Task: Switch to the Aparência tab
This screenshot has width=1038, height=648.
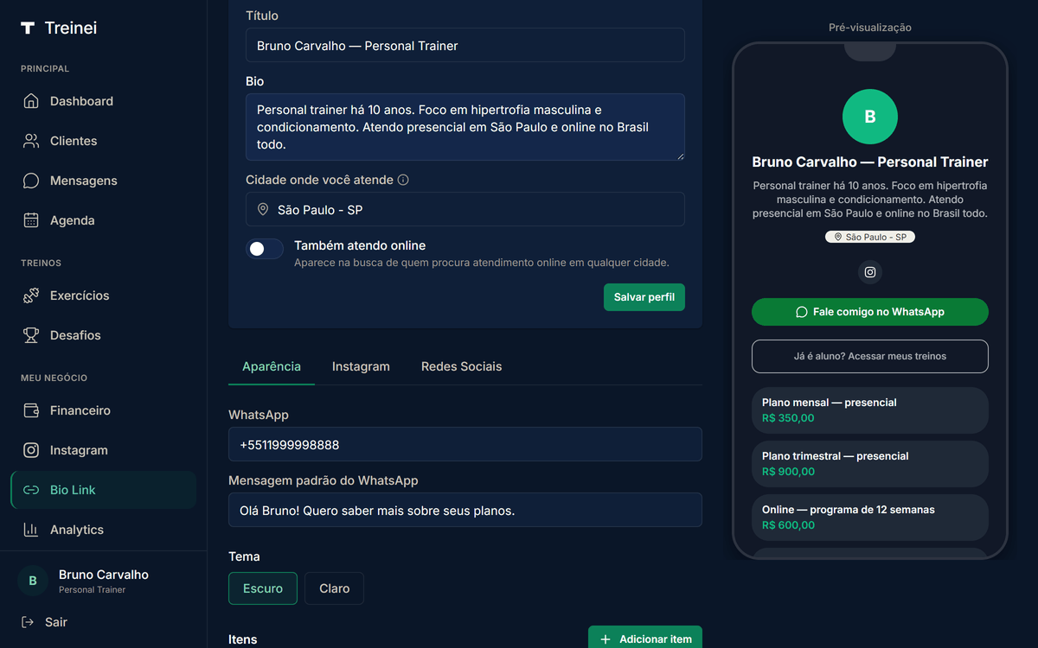Action: (x=272, y=366)
